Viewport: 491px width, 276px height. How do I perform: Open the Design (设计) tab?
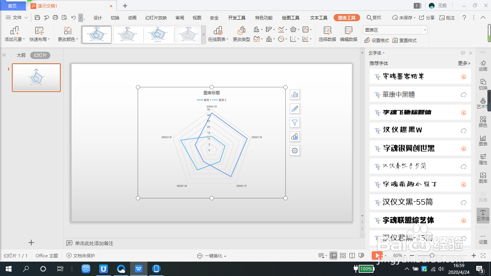point(98,18)
